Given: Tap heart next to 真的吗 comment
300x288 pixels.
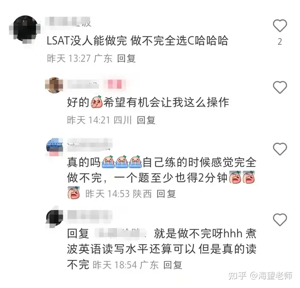Looking at the screenshot, I should [x=280, y=149].
